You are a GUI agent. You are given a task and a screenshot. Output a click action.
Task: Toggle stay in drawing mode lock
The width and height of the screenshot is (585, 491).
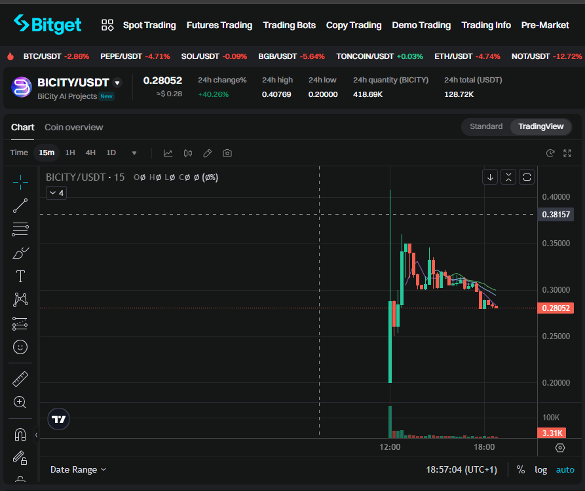(20, 458)
